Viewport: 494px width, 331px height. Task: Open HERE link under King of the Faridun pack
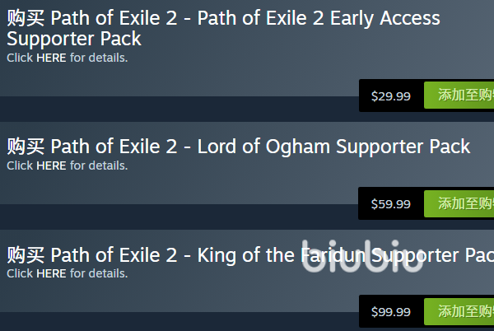click(51, 273)
